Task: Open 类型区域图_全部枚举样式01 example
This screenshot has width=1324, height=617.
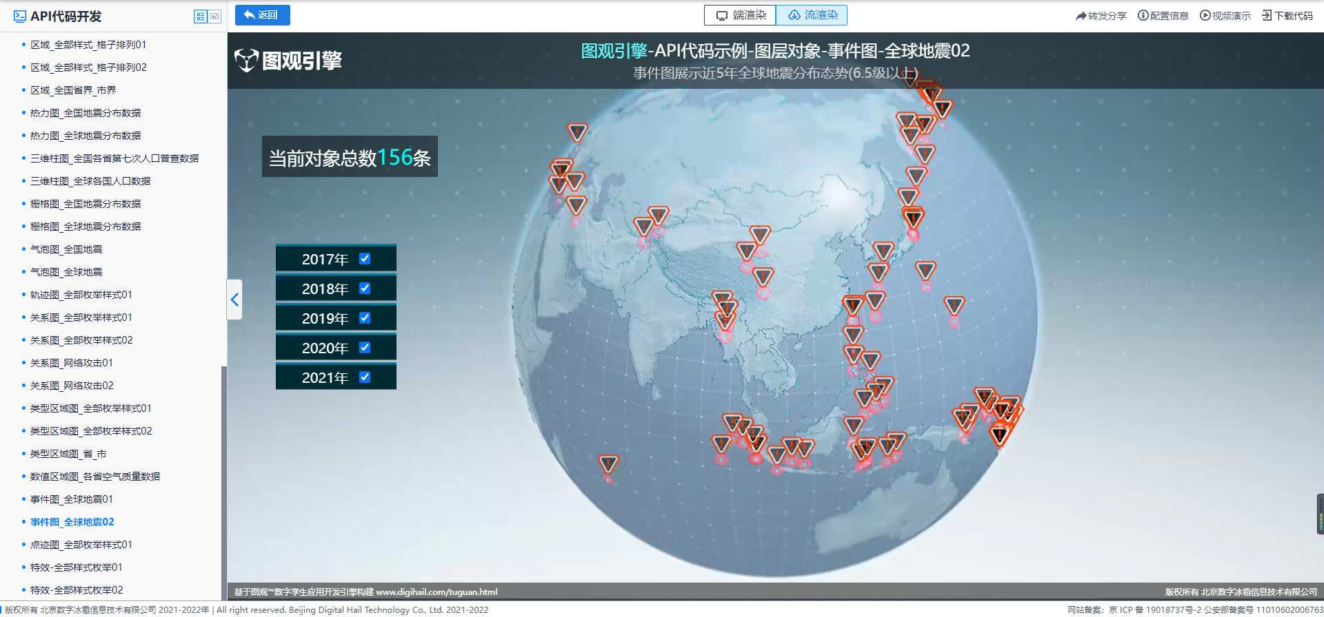Action: pyautogui.click(x=91, y=408)
